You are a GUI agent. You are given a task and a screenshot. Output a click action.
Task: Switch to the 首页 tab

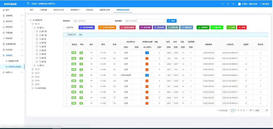coord(31,10)
